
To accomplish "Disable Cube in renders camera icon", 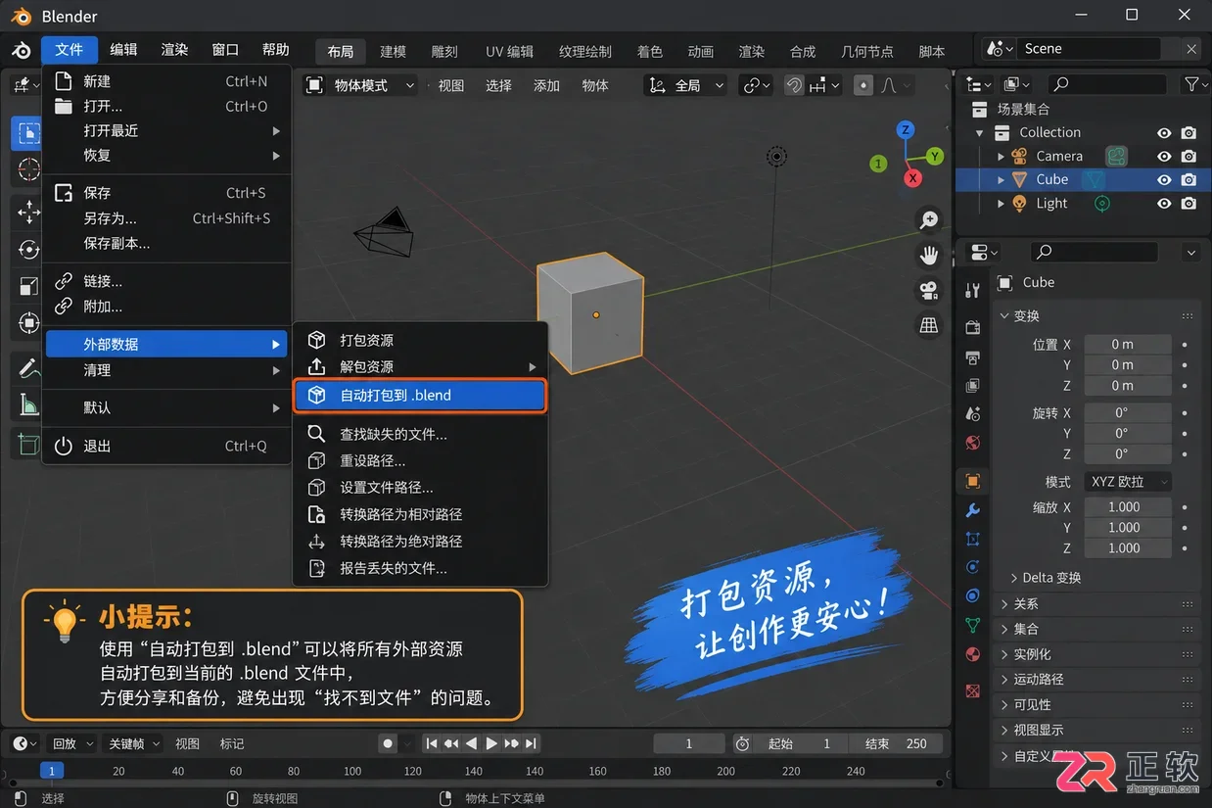I will click(x=1189, y=179).
